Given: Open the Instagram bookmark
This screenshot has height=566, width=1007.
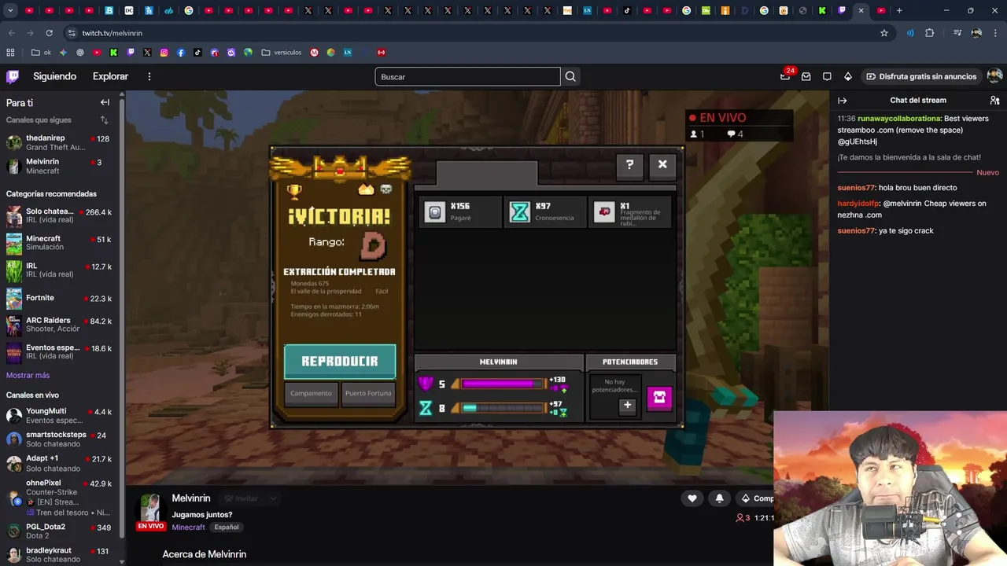Looking at the screenshot, I should click(164, 53).
